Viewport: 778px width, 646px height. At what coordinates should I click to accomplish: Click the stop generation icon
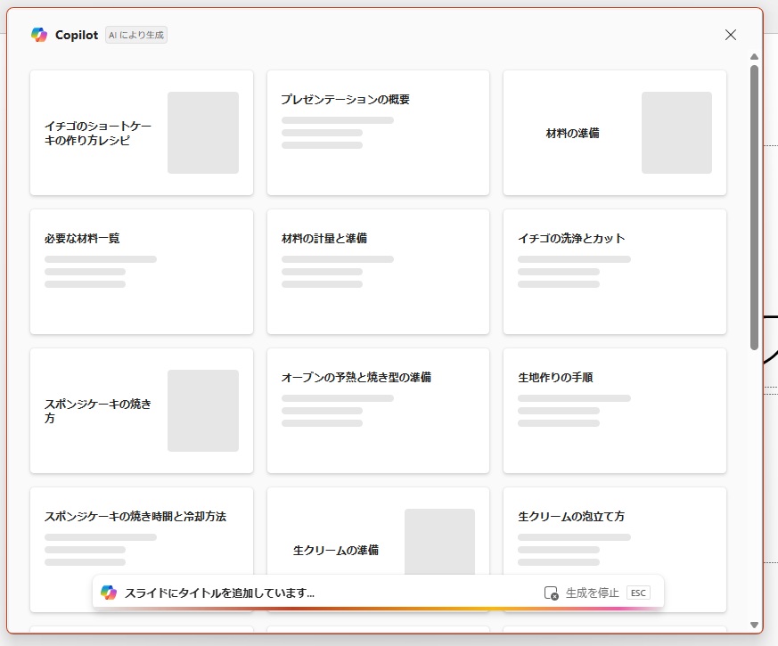click(551, 593)
